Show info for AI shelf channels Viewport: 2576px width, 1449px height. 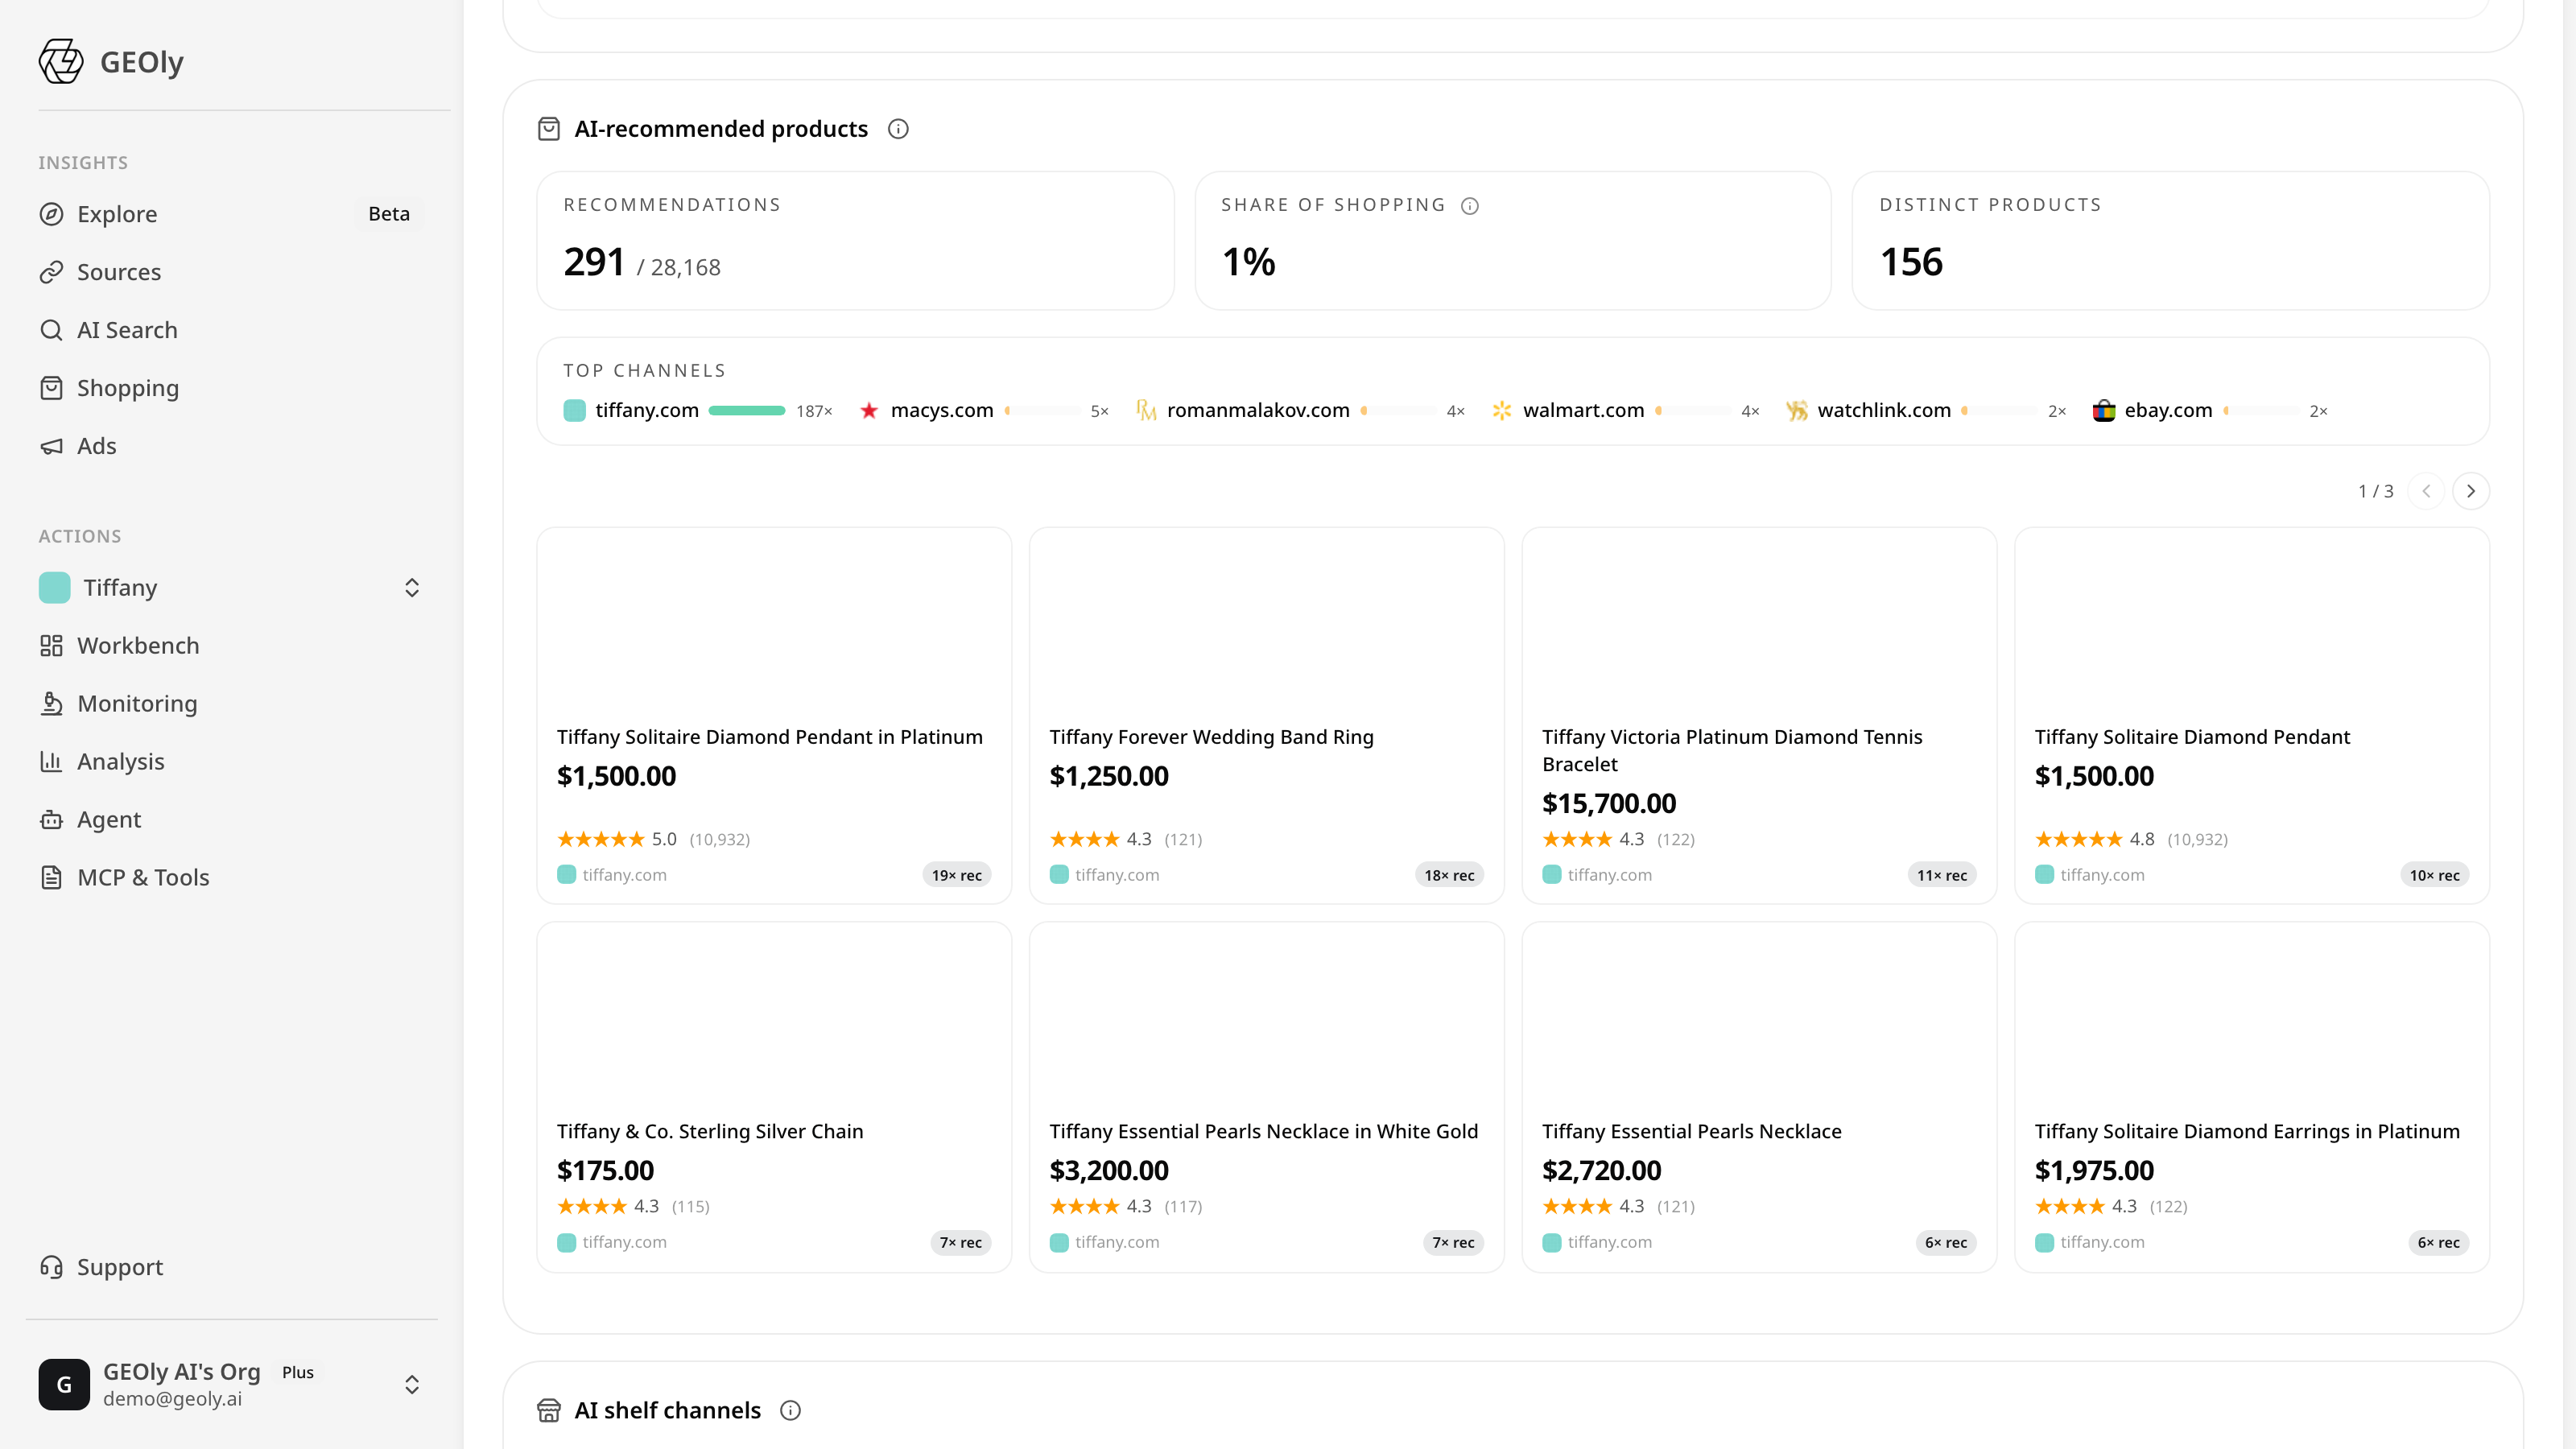(790, 1410)
